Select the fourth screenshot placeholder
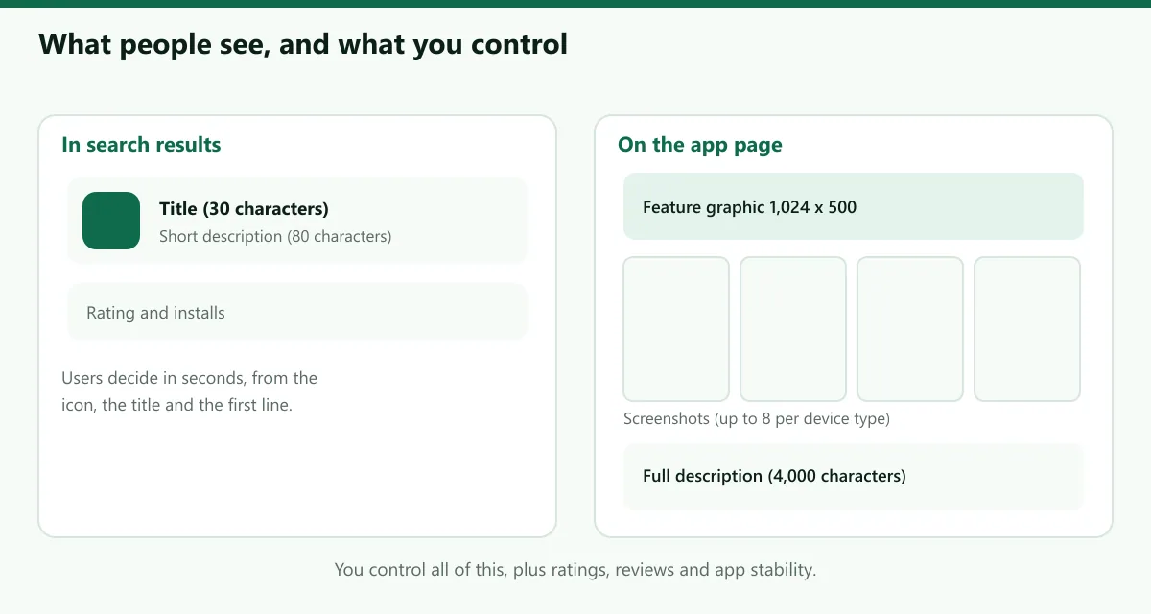The width and height of the screenshot is (1151, 614). point(1027,329)
